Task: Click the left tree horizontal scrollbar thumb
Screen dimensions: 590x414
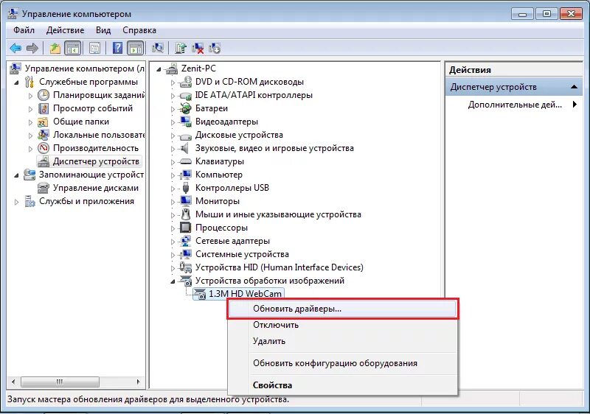Action: point(60,382)
